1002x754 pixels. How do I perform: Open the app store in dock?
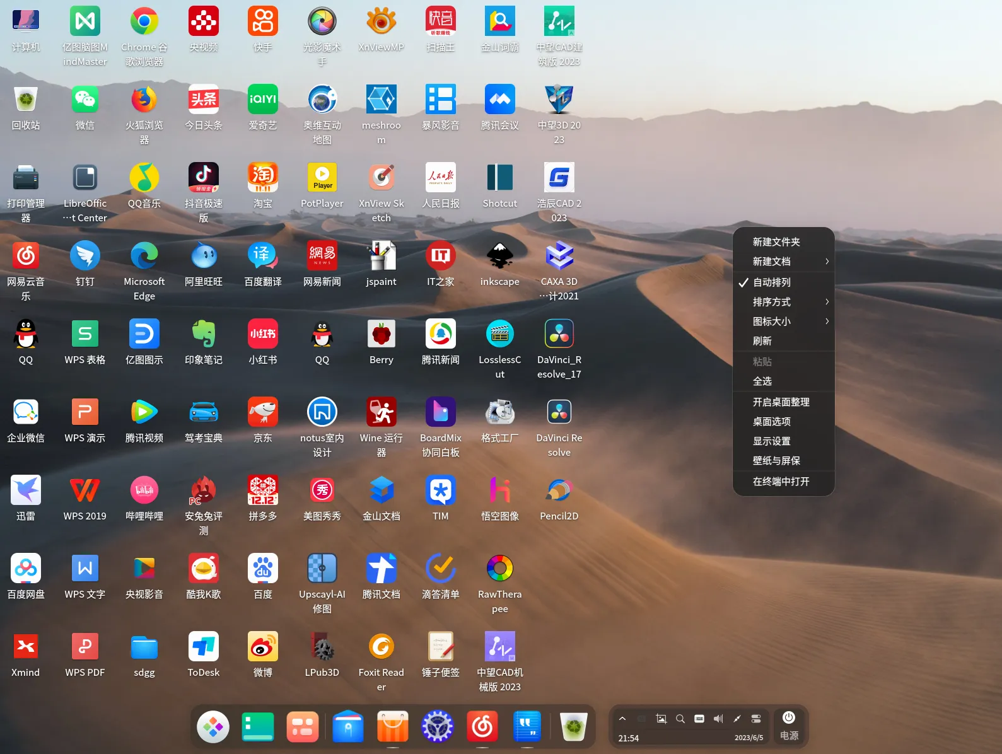[x=393, y=727]
